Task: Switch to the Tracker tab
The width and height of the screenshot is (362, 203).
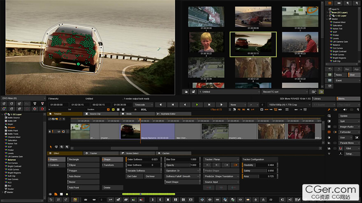Action: coord(101,153)
